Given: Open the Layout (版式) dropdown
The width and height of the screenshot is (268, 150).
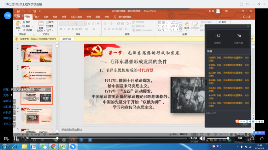Looking at the screenshot, I should tap(51, 22).
